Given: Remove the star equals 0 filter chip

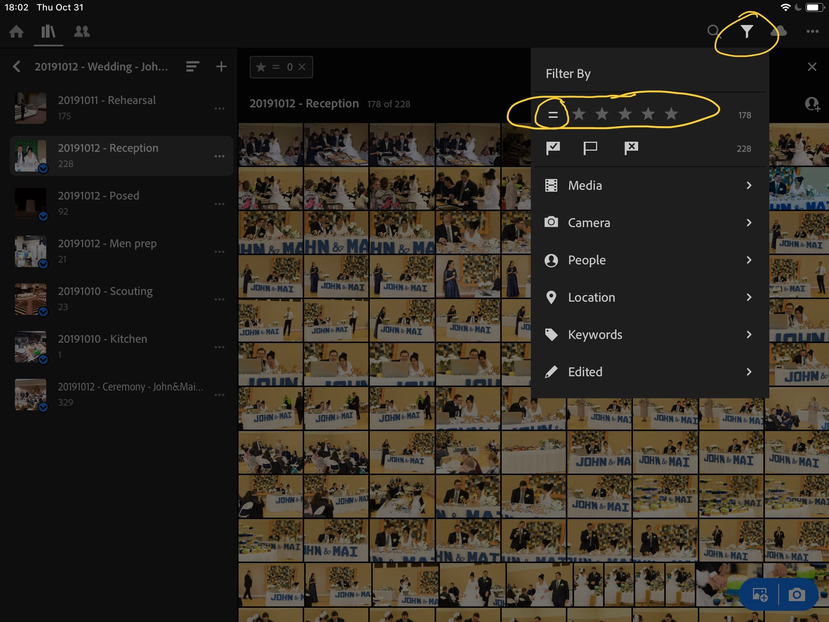Looking at the screenshot, I should pyautogui.click(x=302, y=67).
